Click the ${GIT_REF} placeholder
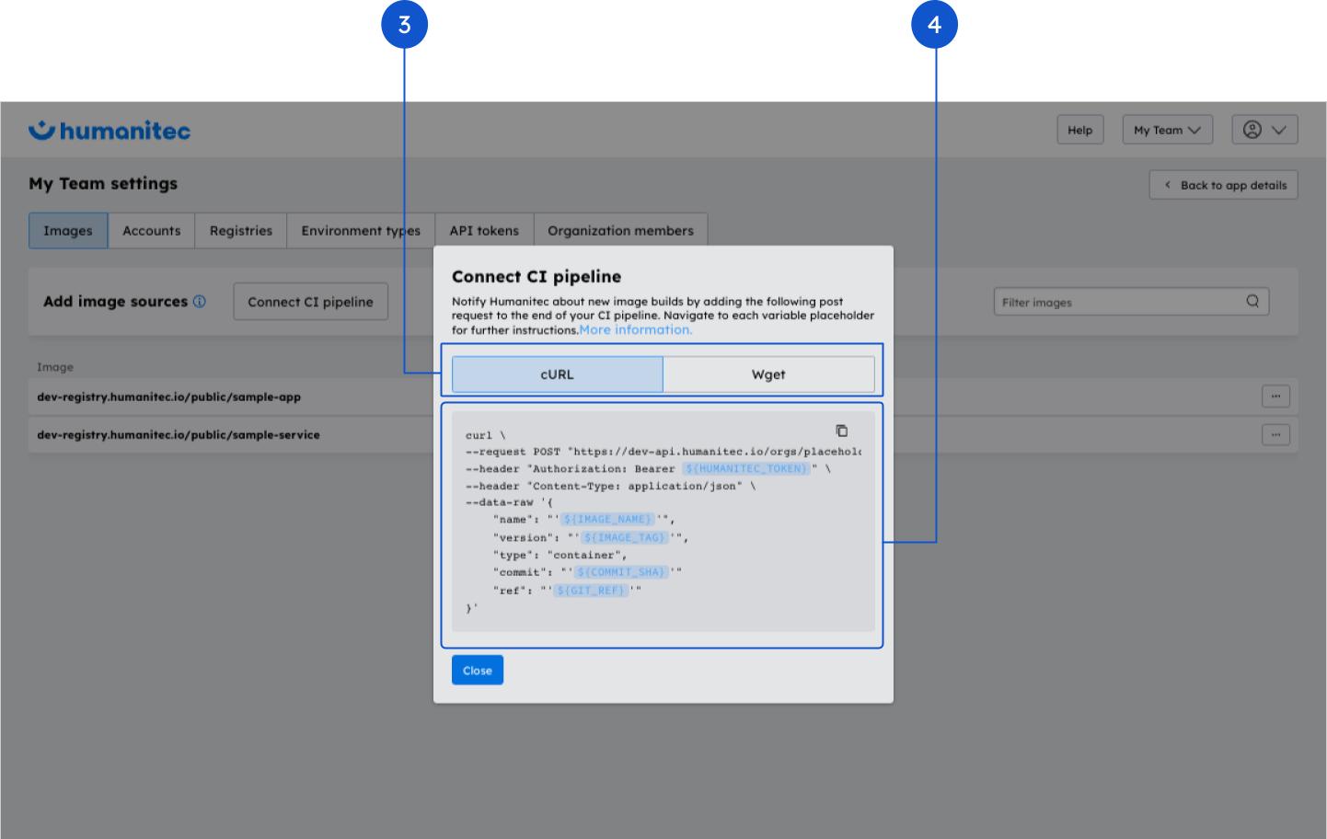The image size is (1327, 839). (x=590, y=591)
